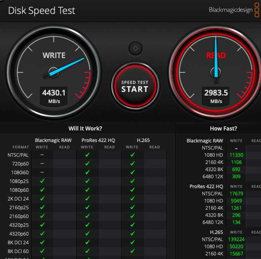Click the 4320p60 format row label
The width and height of the screenshot is (261, 259).
pyautogui.click(x=19, y=234)
